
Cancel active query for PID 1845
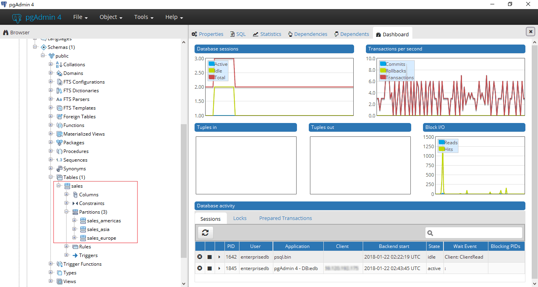point(210,268)
